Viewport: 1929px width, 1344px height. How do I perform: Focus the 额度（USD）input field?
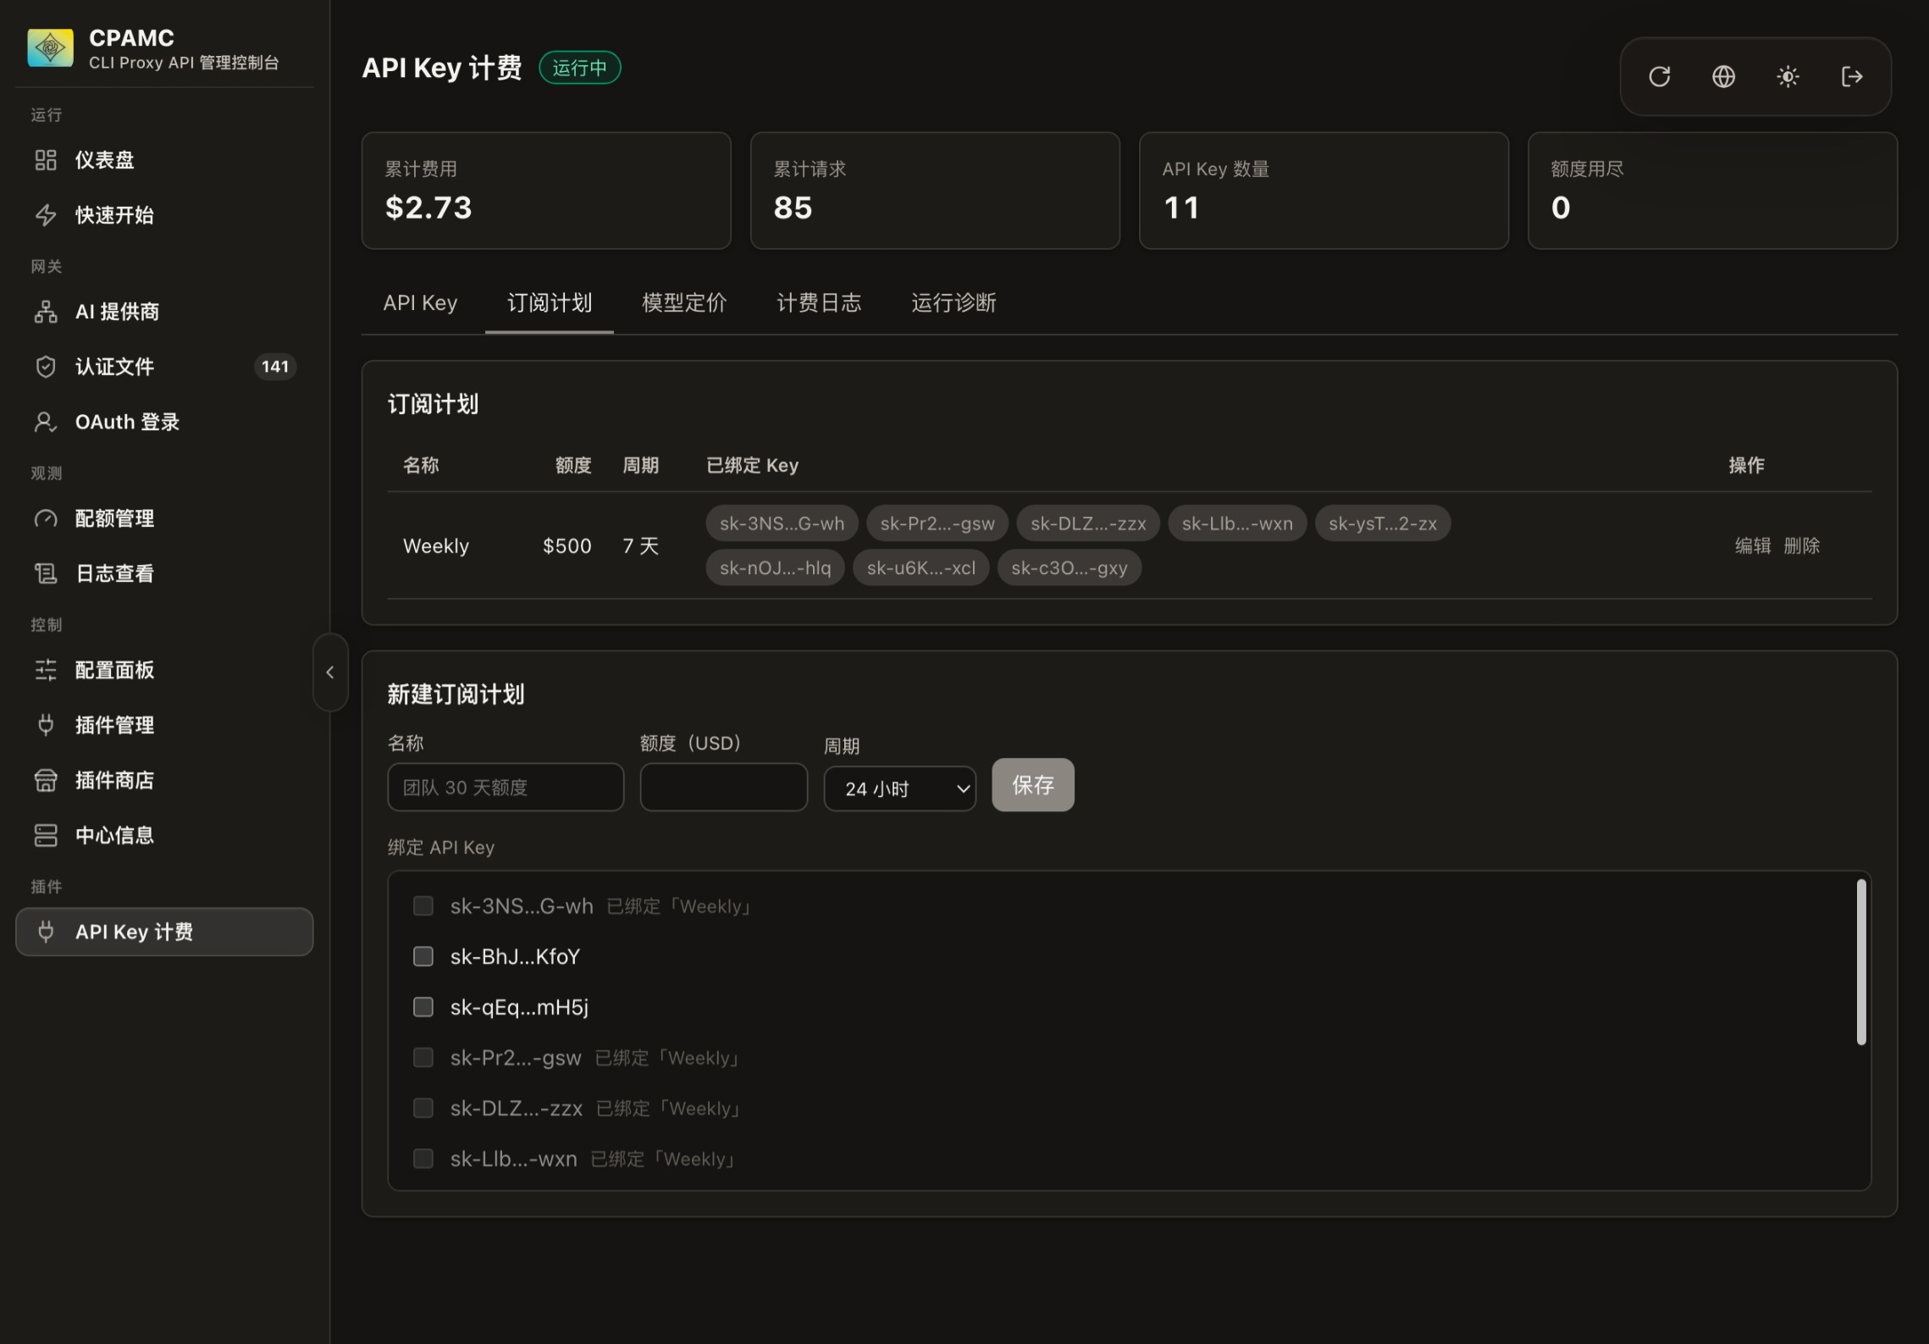[x=724, y=788]
